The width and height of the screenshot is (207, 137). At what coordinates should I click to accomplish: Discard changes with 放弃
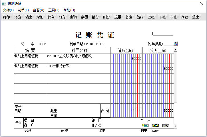click(62, 17)
